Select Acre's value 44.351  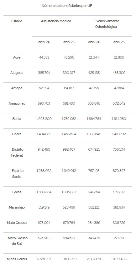44,58
